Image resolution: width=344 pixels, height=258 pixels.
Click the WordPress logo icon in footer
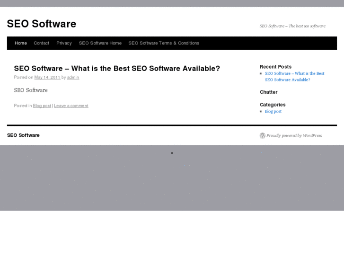[263, 135]
